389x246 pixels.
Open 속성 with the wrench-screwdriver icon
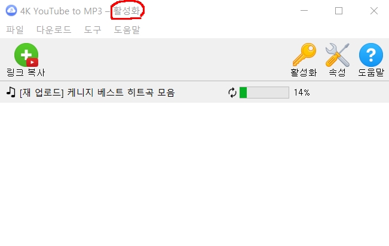click(338, 55)
